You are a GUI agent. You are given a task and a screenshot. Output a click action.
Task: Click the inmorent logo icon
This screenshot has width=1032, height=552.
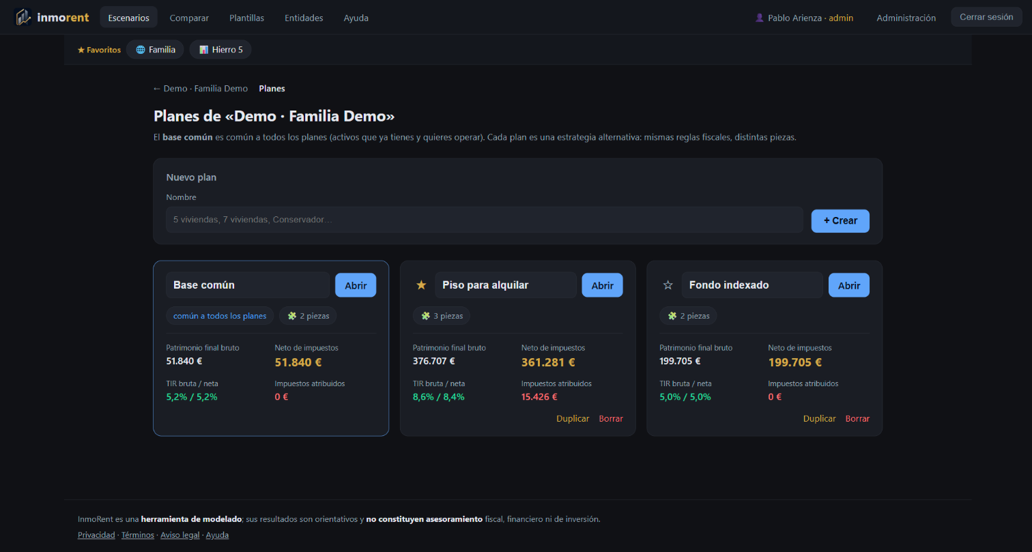coord(23,17)
